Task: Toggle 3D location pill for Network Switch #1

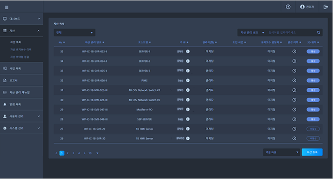Action: 313,90
